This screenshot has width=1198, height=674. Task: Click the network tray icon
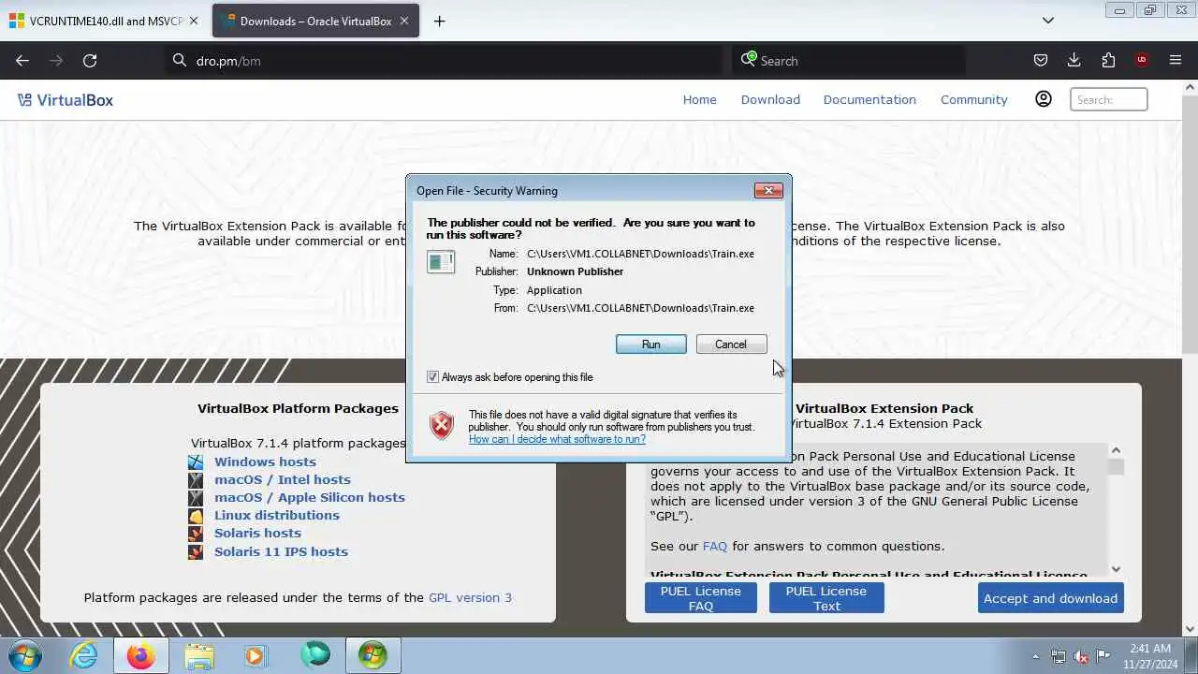tap(1059, 656)
